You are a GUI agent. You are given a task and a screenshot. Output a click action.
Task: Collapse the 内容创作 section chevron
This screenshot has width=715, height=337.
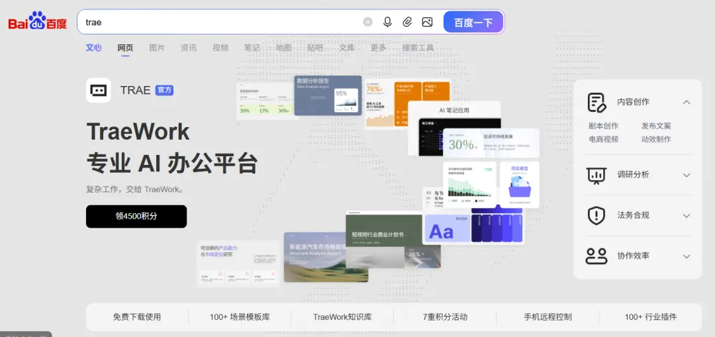click(x=687, y=102)
